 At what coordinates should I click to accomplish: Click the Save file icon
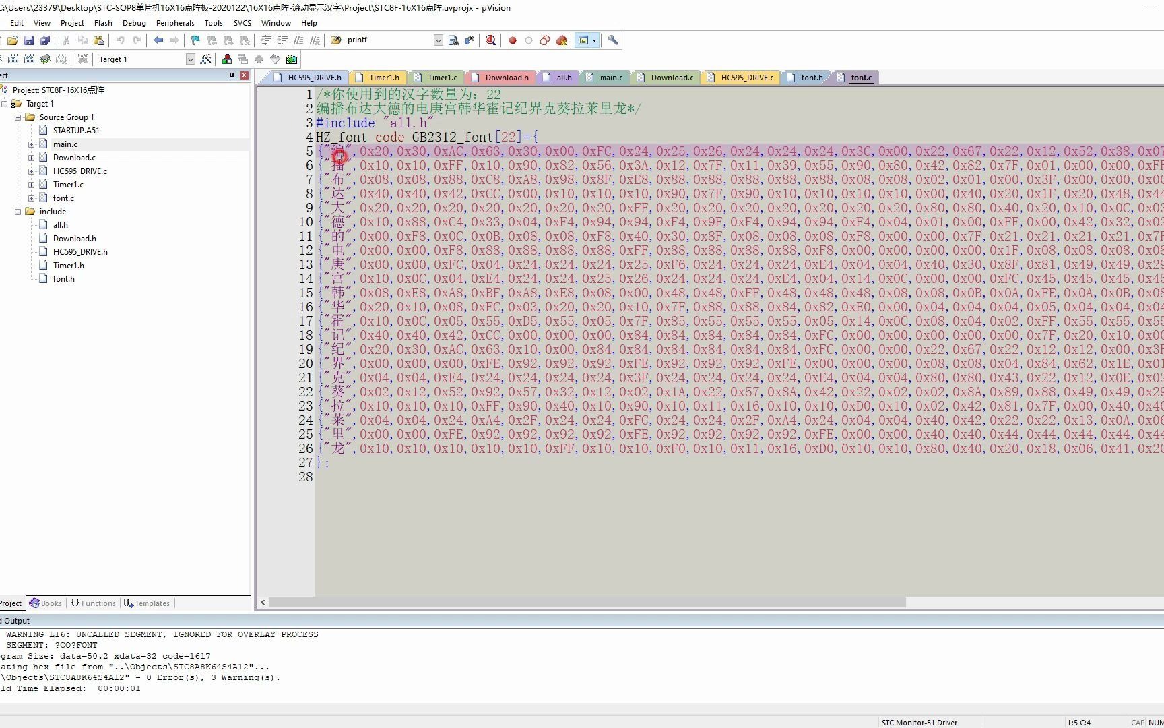tap(29, 40)
